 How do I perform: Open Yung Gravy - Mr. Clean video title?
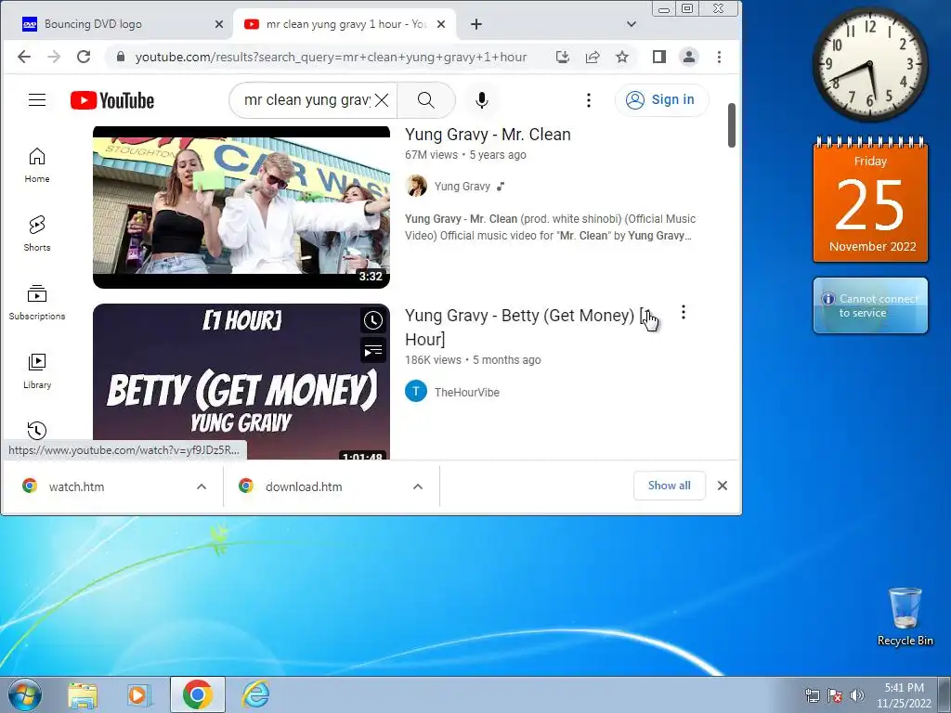point(488,135)
